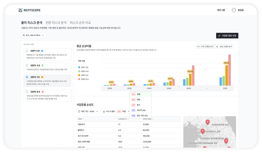Click the tall pink bar for 2100

(230, 70)
